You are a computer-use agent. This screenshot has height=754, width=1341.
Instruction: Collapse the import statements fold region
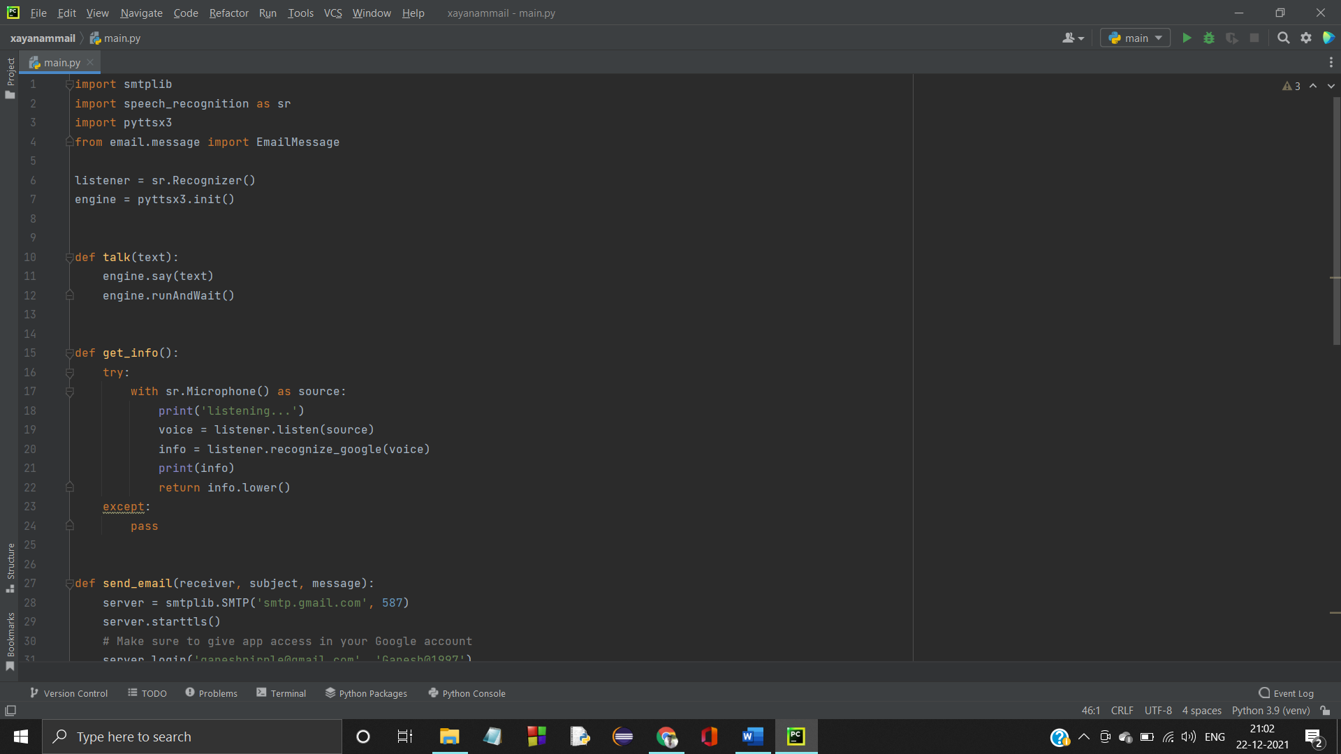click(x=68, y=84)
